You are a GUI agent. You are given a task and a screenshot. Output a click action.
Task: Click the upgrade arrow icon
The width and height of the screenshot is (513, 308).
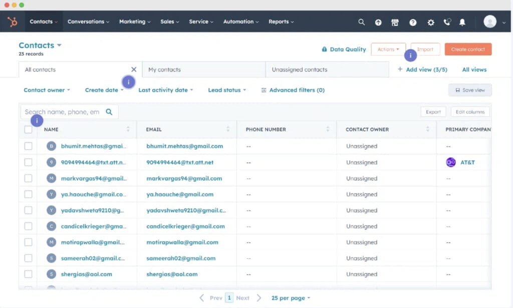(x=378, y=22)
